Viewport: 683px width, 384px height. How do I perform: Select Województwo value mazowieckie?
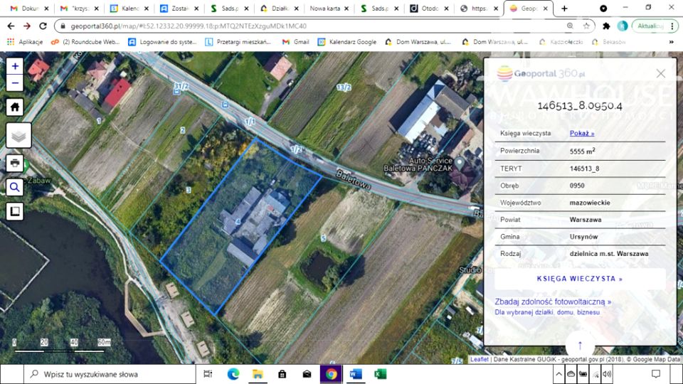[x=590, y=203]
